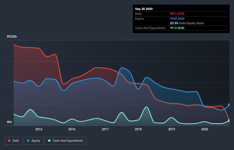Click the 2016 x-axis label
This screenshot has width=234, height=150.
(x=72, y=129)
